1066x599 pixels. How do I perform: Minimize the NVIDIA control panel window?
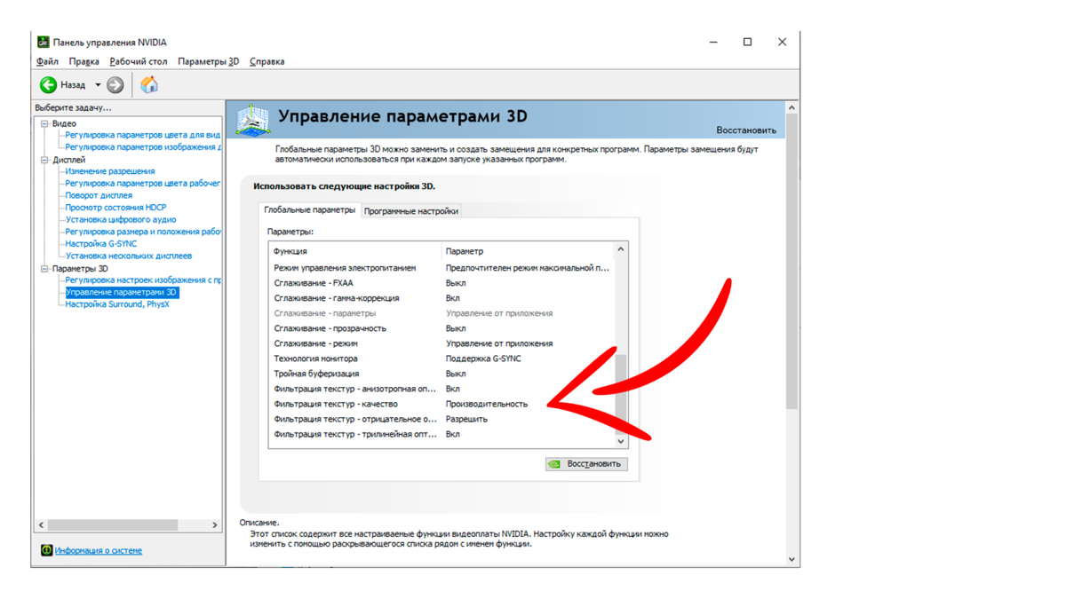click(x=713, y=42)
